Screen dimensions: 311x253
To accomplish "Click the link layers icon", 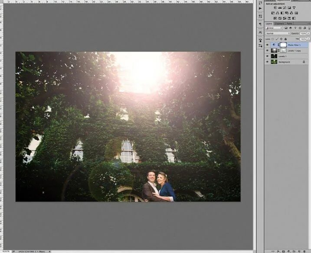I will coord(273,251).
